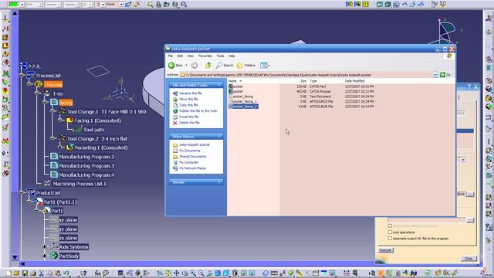Click the Execute button in dialog

pos(386,250)
